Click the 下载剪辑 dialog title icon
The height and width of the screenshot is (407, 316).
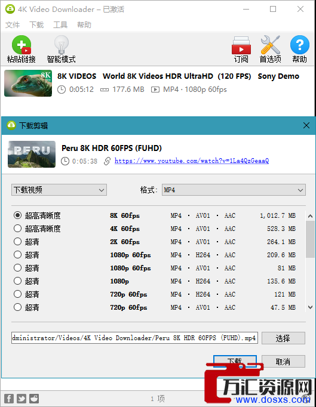(x=11, y=125)
